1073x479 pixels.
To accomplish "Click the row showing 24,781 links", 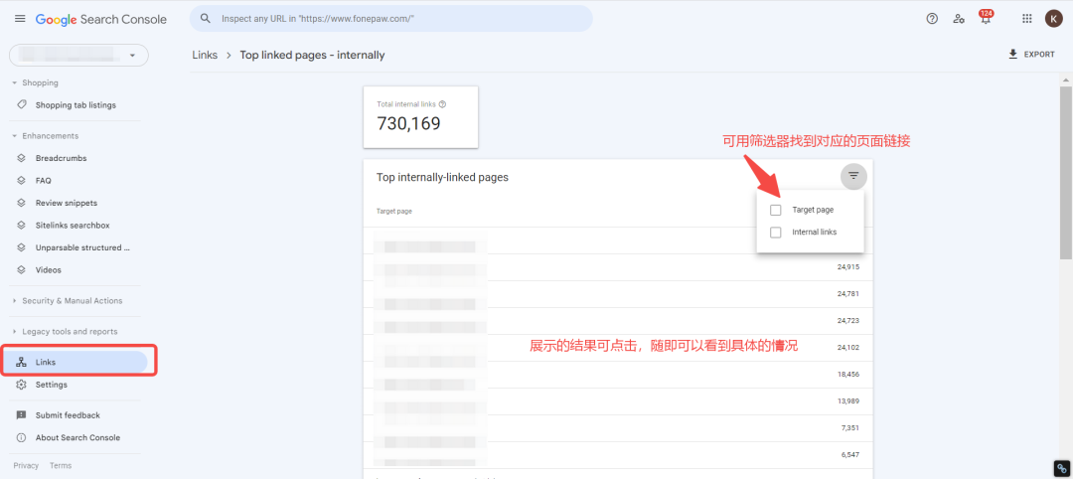I will (618, 294).
